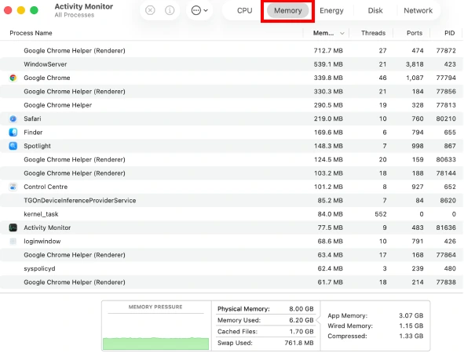Select Chrome Helper (Renderer) with PID 77864

click(x=232, y=254)
